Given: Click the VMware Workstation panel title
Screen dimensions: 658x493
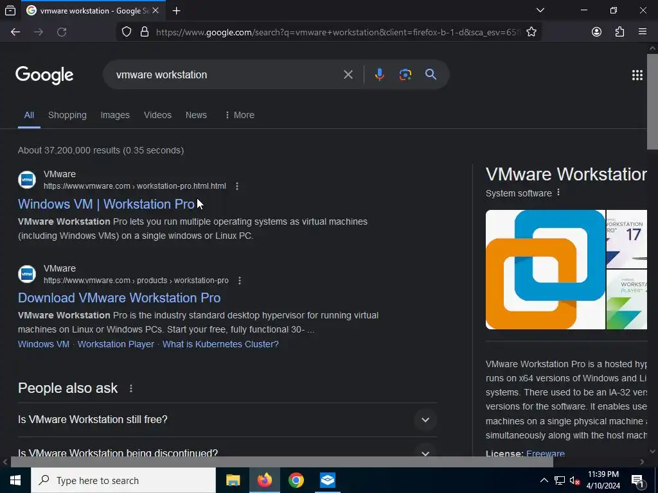Looking at the screenshot, I should coord(566,175).
